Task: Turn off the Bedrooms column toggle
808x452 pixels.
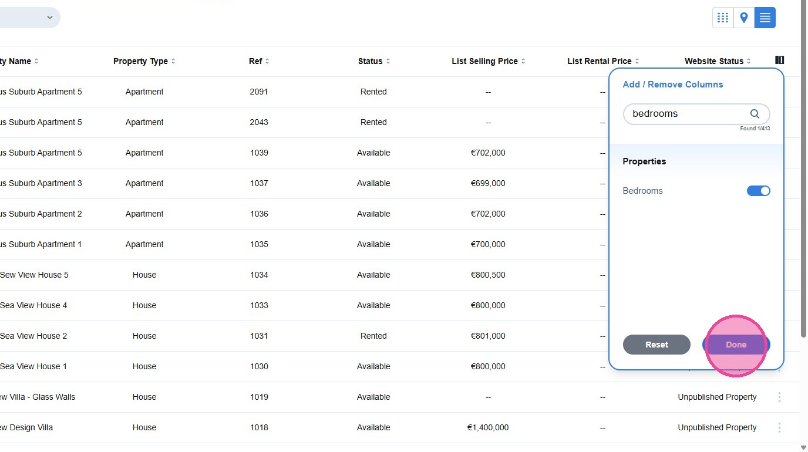Action: click(759, 191)
